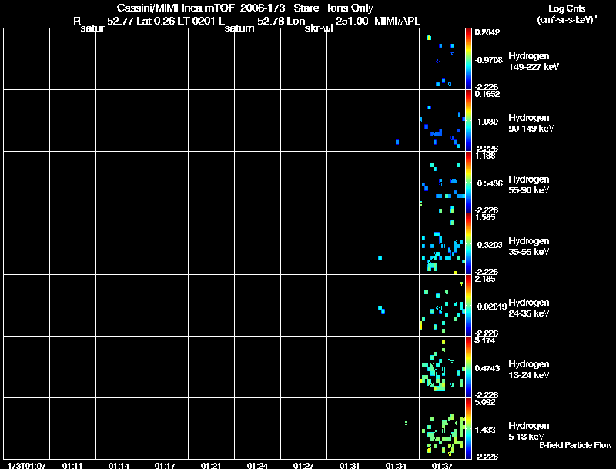616x469 pixels.
Task: Click the colorbar of the 149-227 keV panel
Action: 468,59
